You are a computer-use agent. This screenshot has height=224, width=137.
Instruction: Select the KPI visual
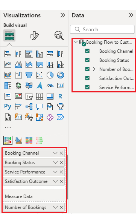pos(18,96)
